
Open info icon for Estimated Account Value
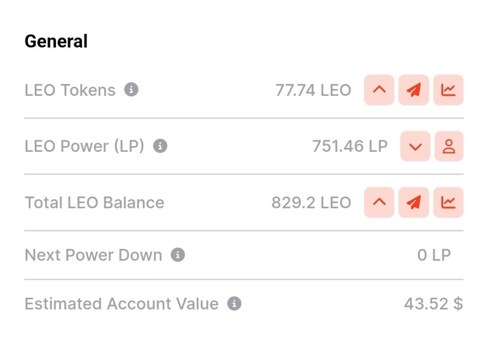coord(234,304)
